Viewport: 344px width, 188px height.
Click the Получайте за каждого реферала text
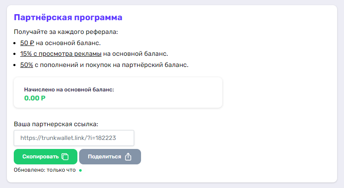[x=66, y=32]
